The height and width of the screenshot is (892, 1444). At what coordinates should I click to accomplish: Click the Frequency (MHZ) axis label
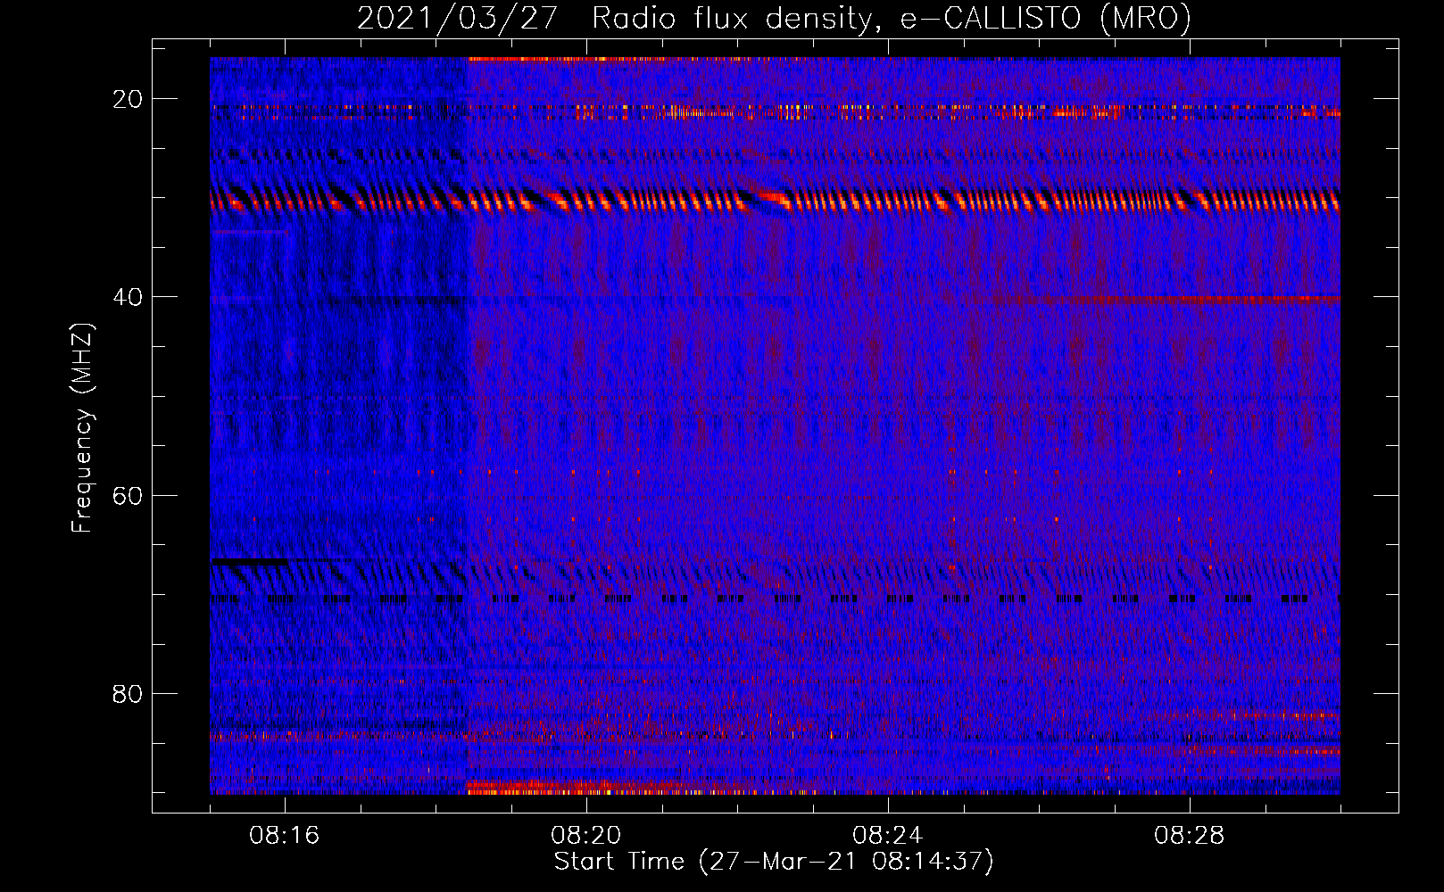click(x=82, y=427)
